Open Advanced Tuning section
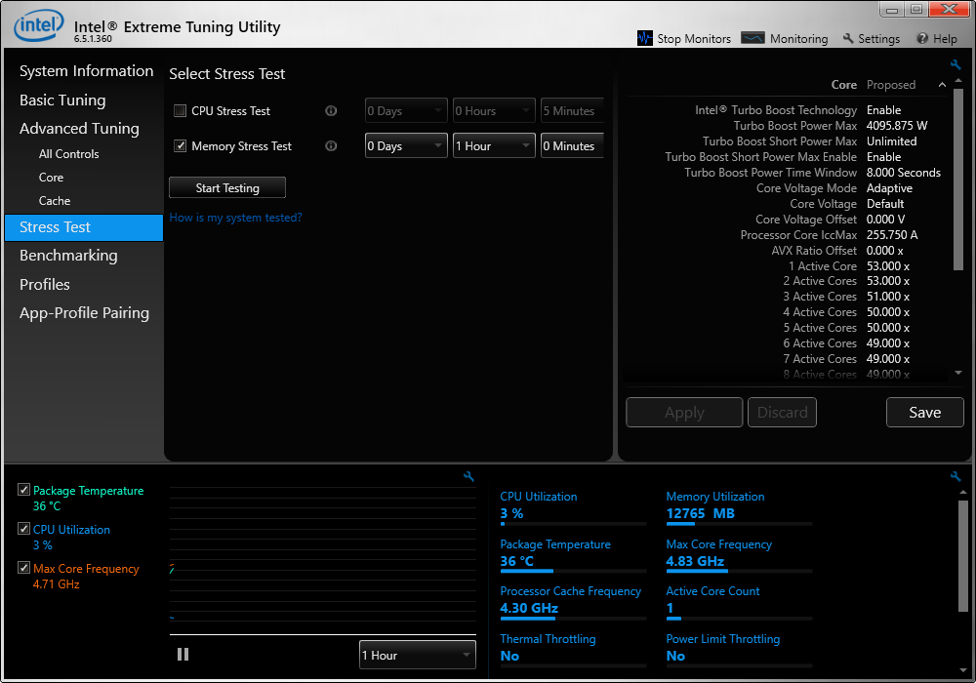The width and height of the screenshot is (976, 683). [x=79, y=128]
